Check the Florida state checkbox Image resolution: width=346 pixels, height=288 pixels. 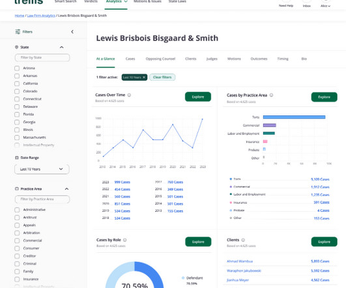[x=17, y=114]
